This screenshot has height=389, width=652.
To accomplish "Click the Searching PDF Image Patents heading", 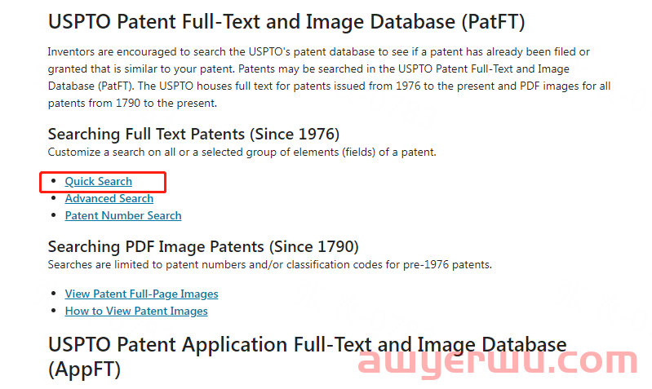I will [x=203, y=247].
